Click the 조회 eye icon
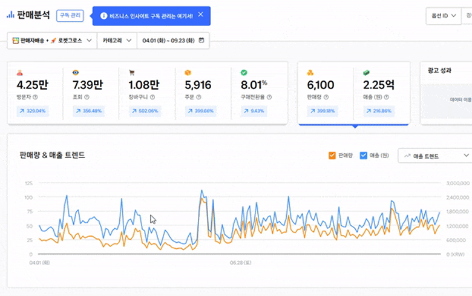This screenshot has height=296, width=472. point(76,72)
